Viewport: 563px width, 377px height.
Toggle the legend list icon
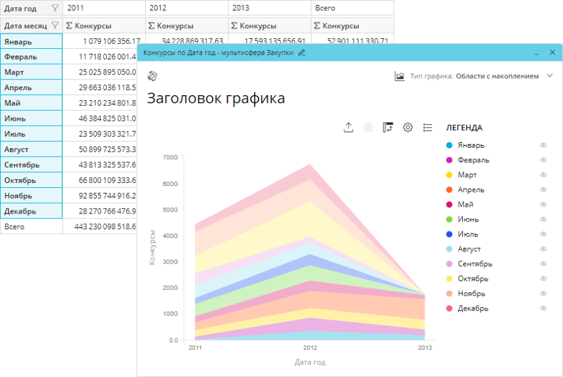point(428,127)
